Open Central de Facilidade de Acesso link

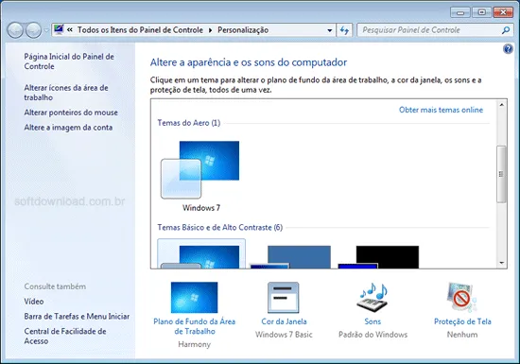[65, 337]
